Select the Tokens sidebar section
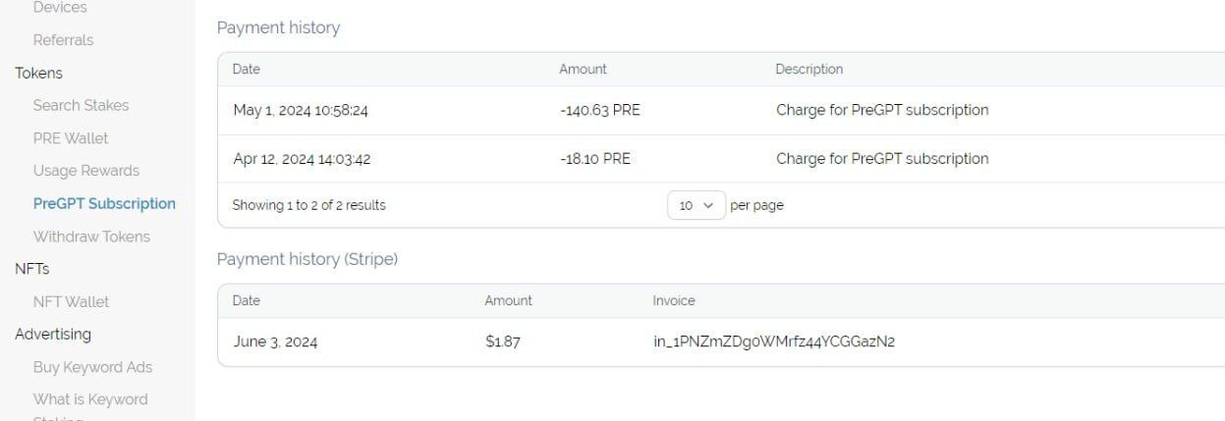This screenshot has height=421, width=1225. [x=38, y=73]
